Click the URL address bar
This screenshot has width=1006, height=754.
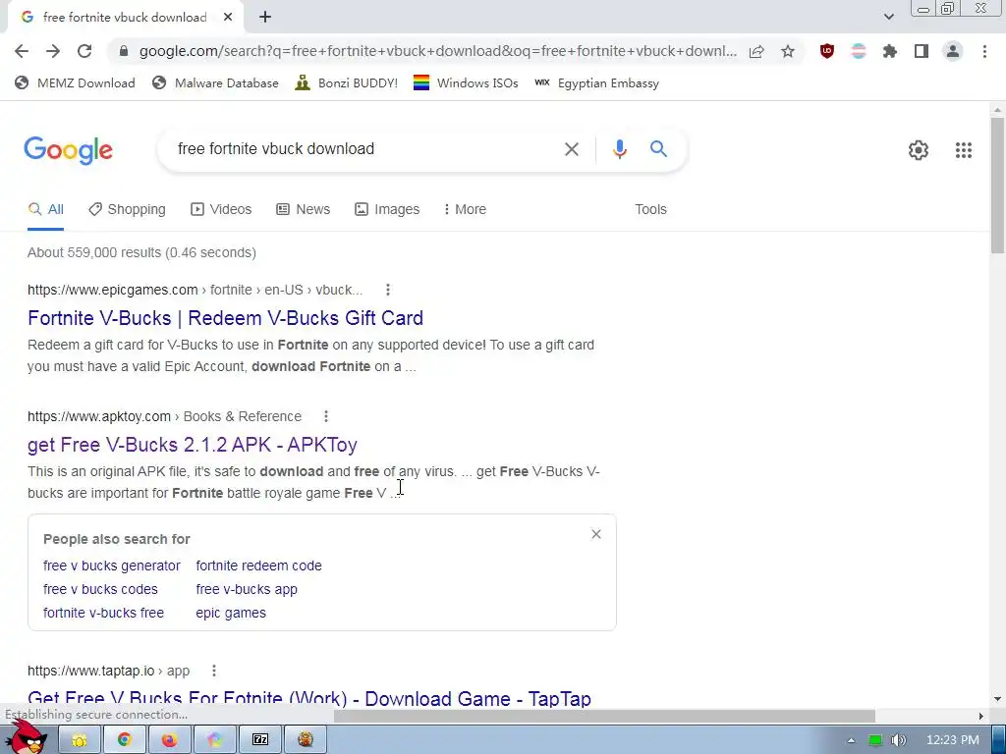[x=437, y=51]
